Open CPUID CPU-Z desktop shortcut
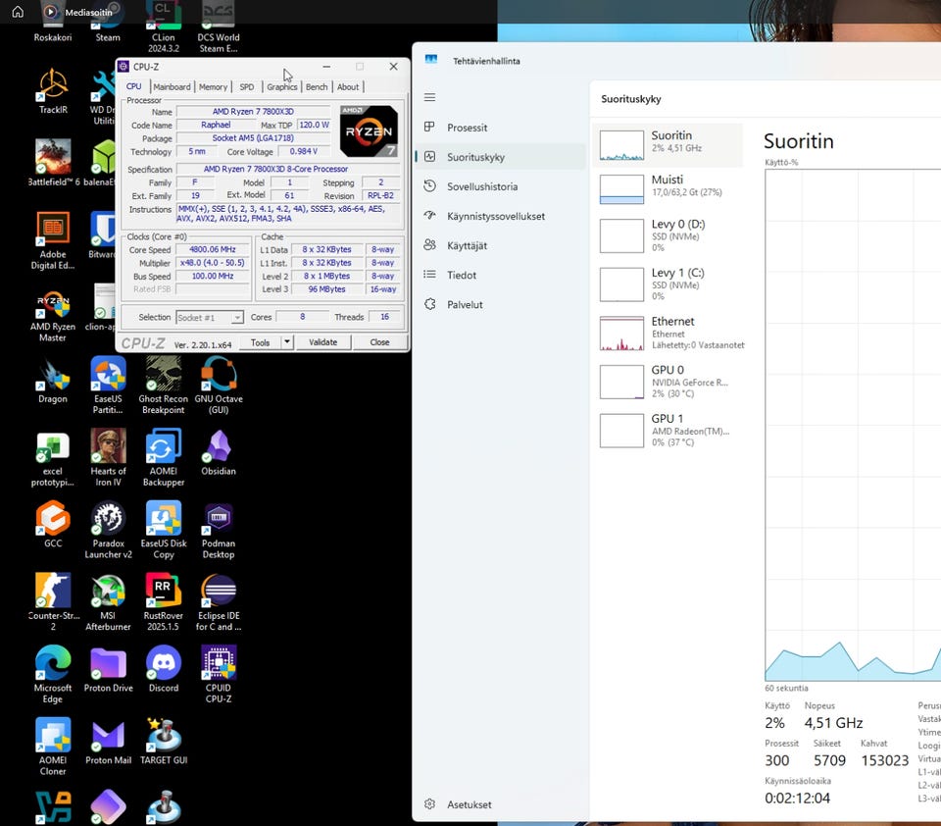The image size is (941, 826). (x=219, y=673)
